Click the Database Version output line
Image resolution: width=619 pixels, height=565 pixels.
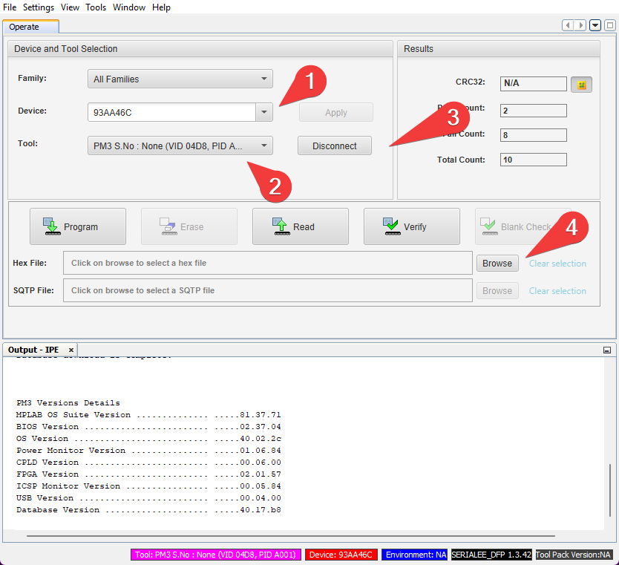coord(148,510)
